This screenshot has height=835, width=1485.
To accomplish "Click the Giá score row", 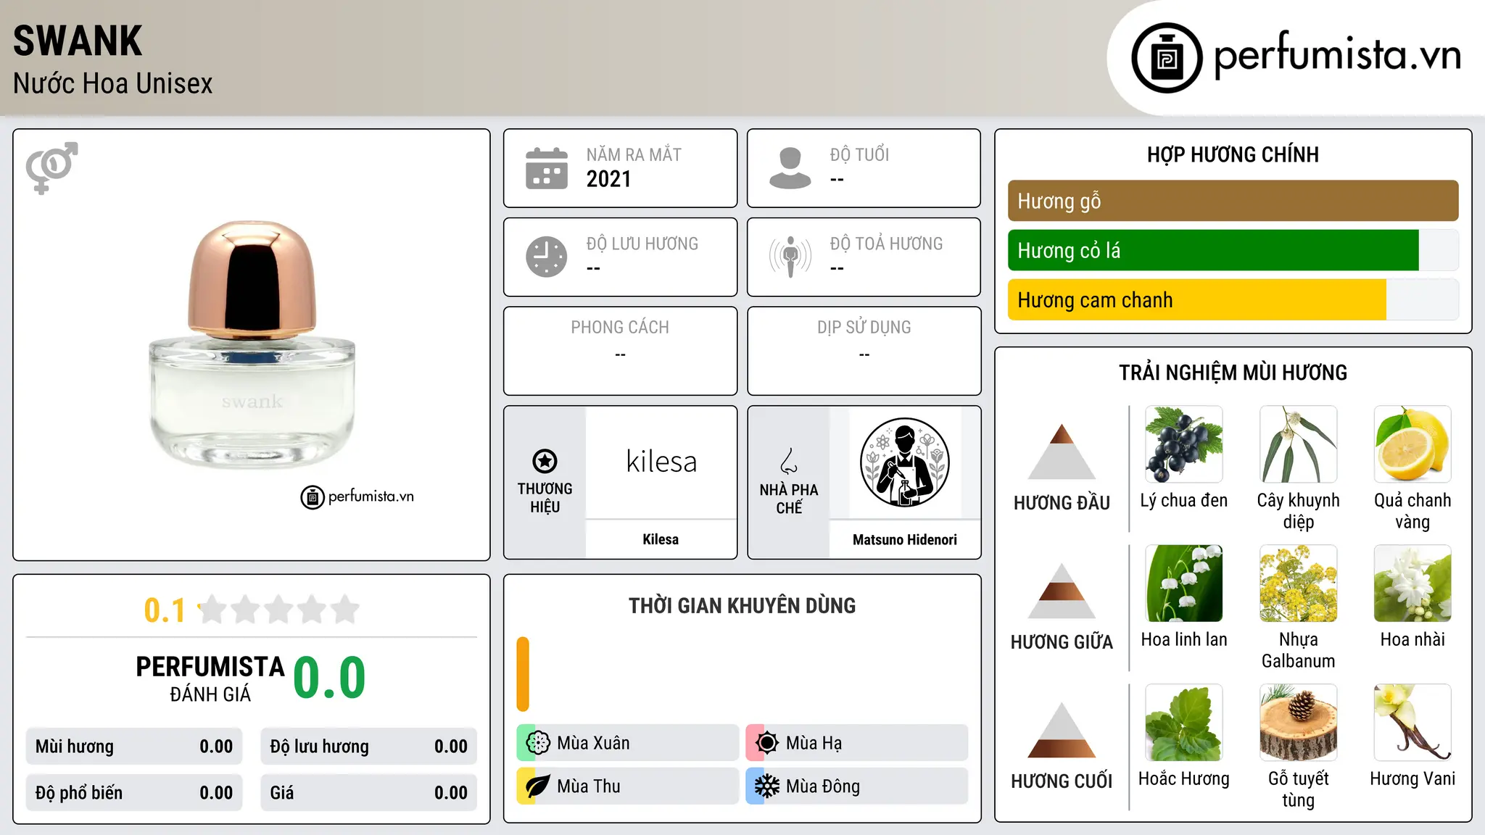I will 368,793.
